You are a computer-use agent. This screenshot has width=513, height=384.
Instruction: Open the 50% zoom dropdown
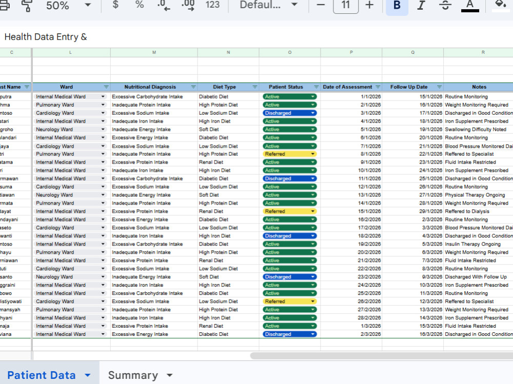click(x=68, y=6)
